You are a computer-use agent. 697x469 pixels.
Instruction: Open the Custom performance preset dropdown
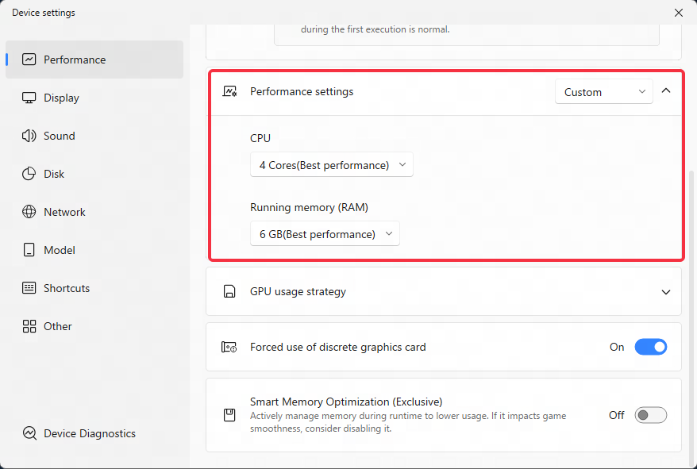(603, 91)
